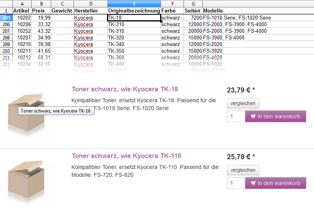Select cell containing TK-320
314x208 pixels.
coord(134,37)
